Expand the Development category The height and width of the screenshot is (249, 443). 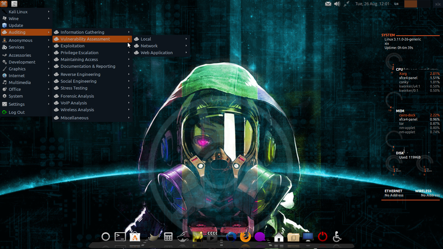26,62
